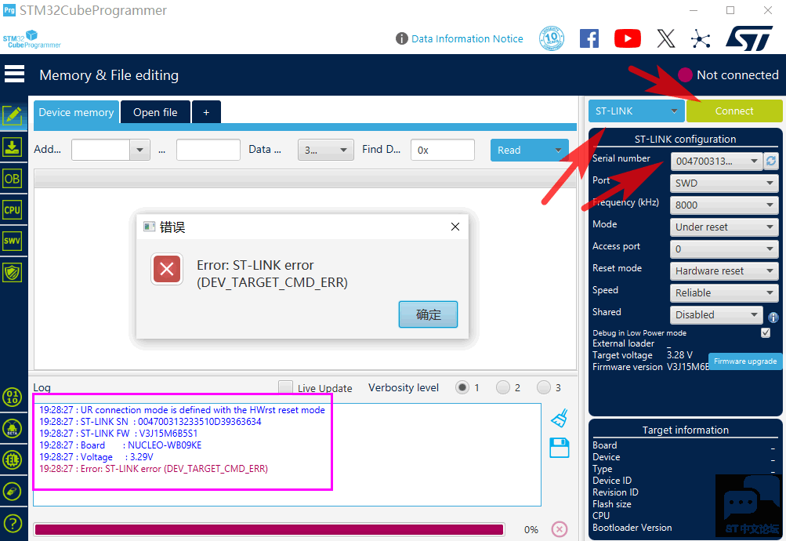This screenshot has width=786, height=541.
Task: Expand the Address combo box arrow
Action: point(139,150)
